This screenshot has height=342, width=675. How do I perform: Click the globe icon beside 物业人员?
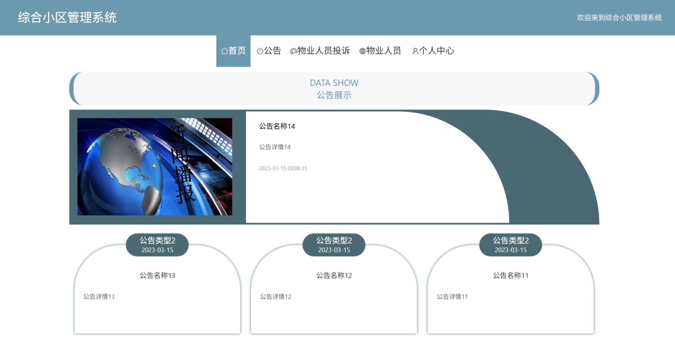pyautogui.click(x=363, y=51)
